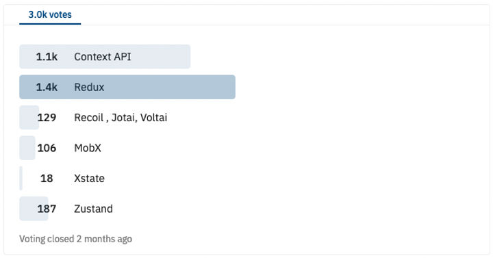Click the small MobX result bar
This screenshot has height=258, width=493.
click(x=27, y=148)
